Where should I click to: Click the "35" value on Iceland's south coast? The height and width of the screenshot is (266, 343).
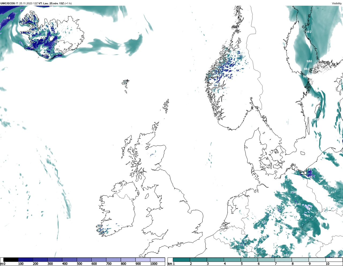(45, 56)
